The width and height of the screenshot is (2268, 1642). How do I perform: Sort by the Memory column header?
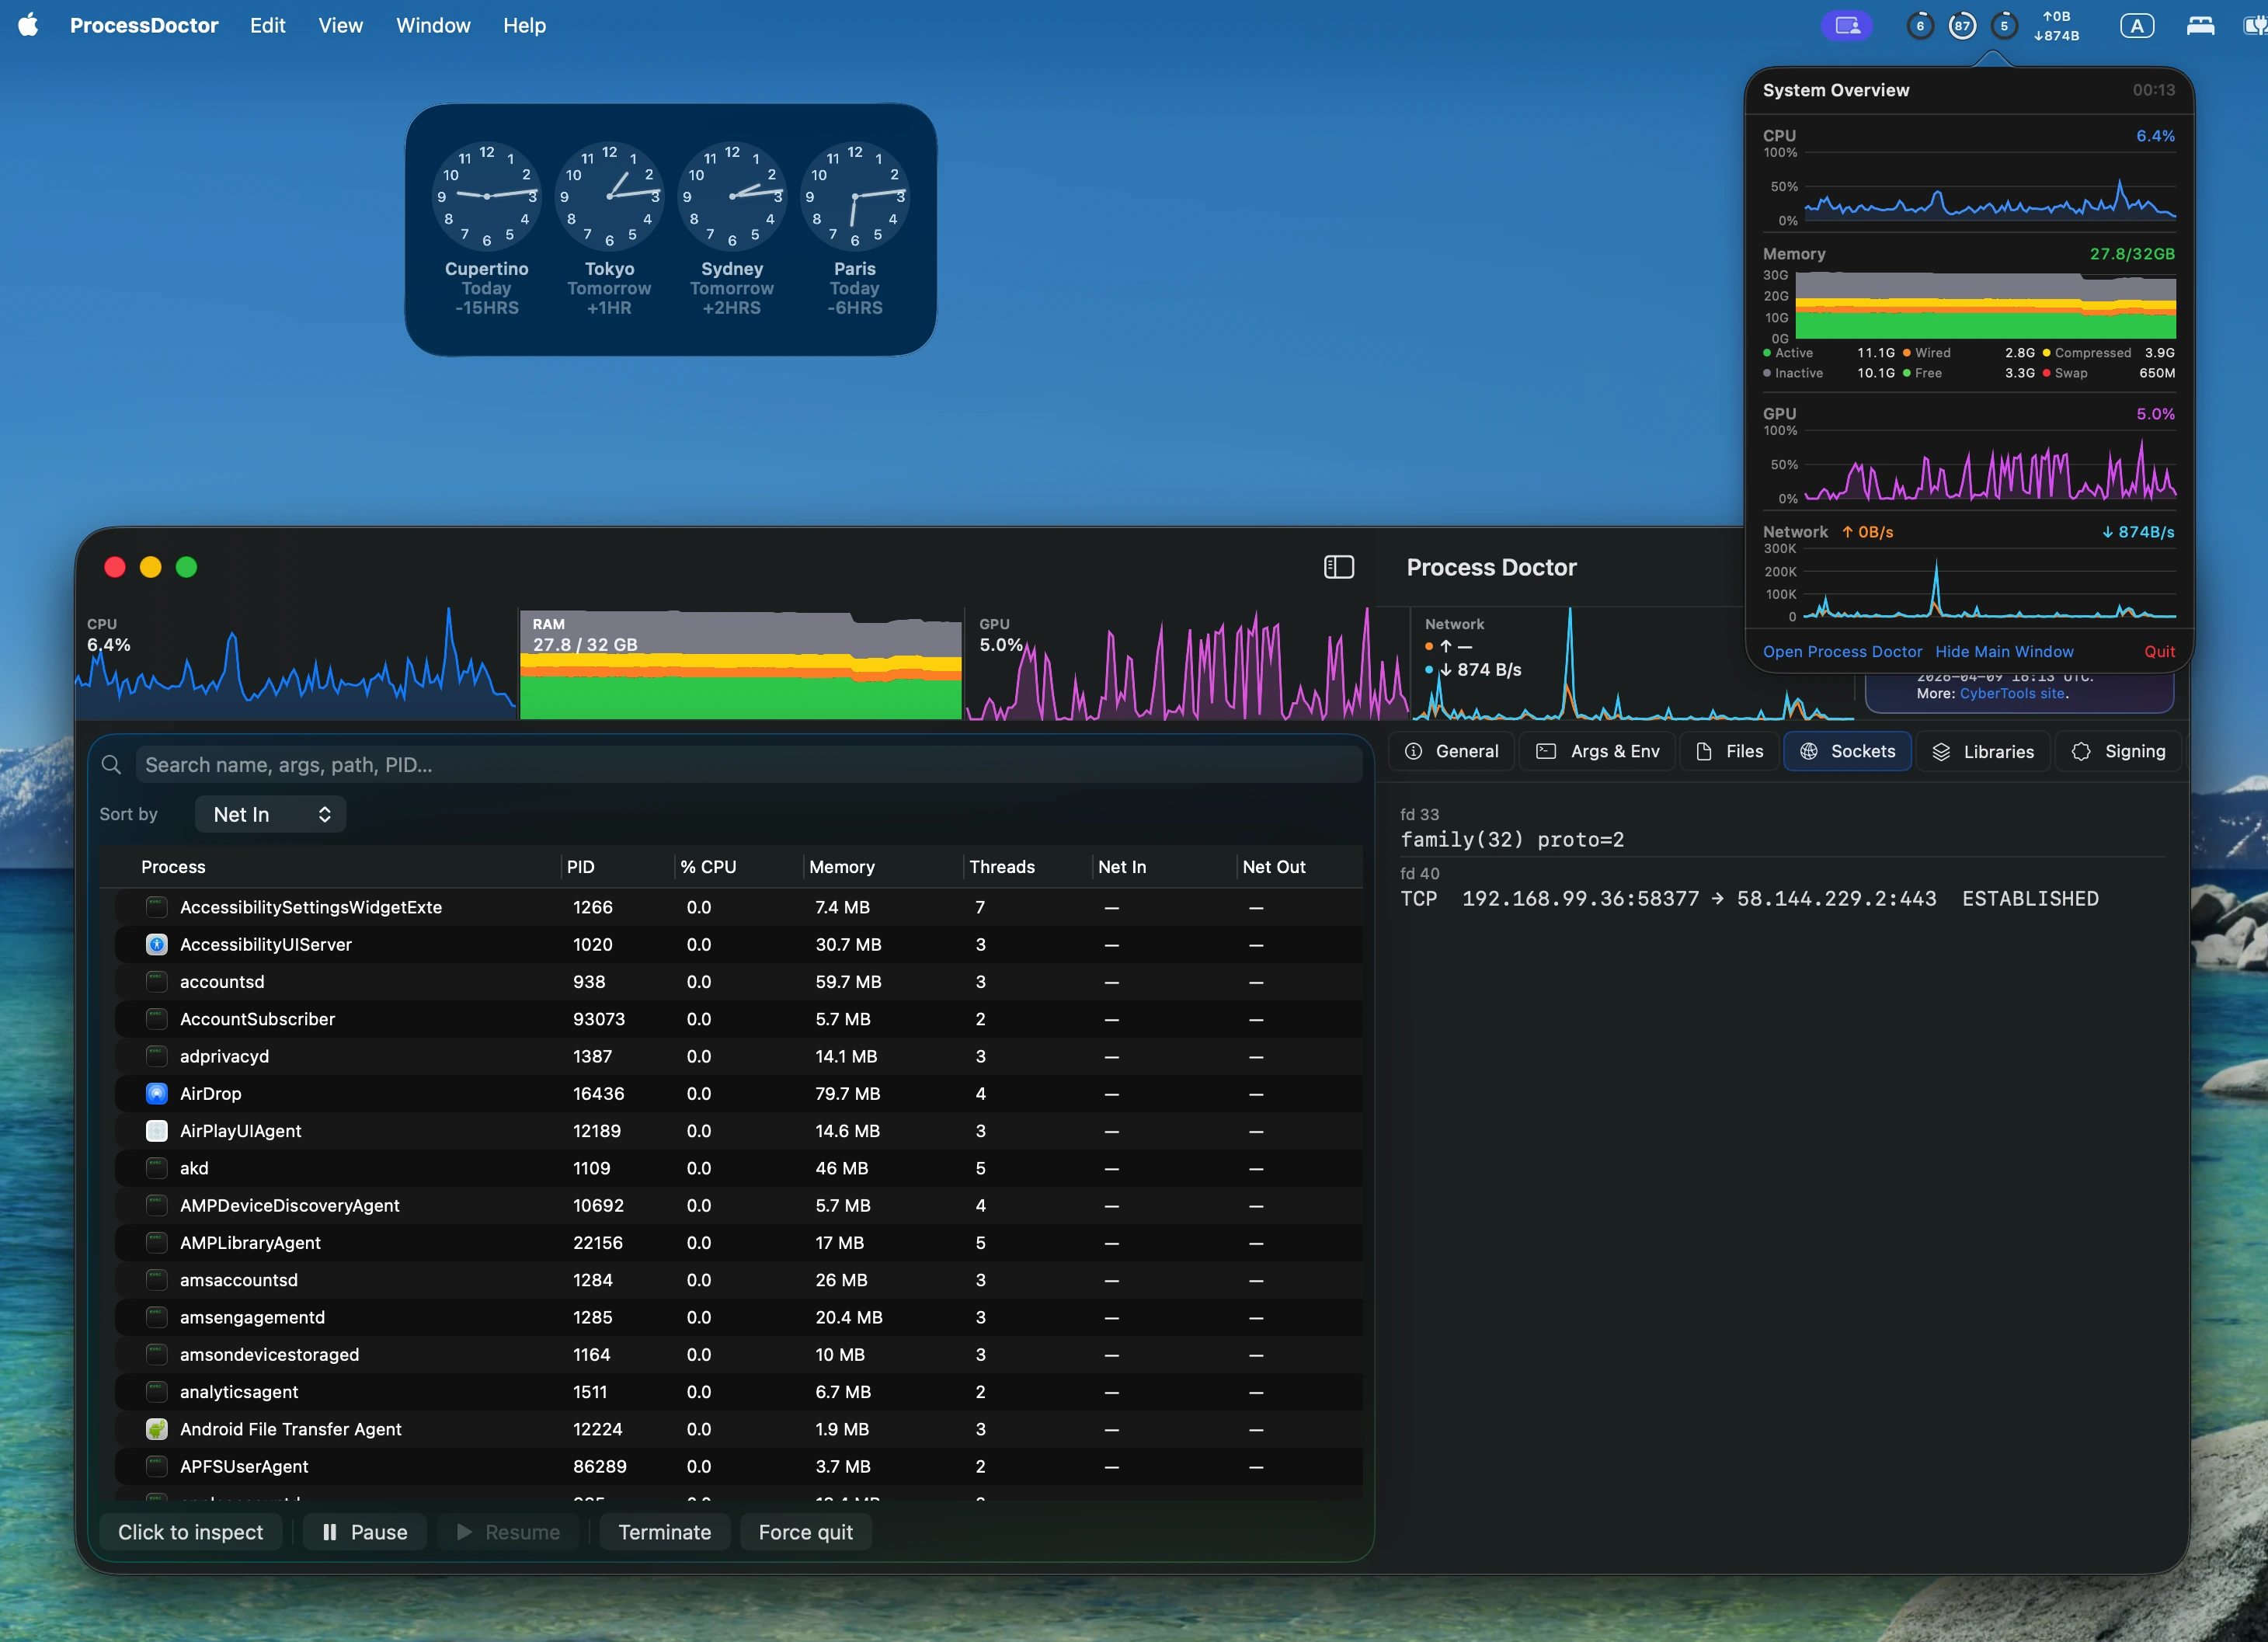842,867
